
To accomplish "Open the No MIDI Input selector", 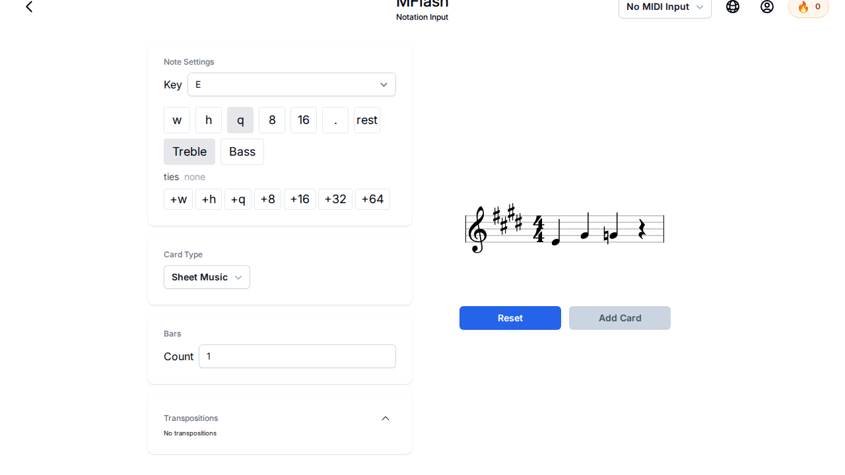I will 665,7.
